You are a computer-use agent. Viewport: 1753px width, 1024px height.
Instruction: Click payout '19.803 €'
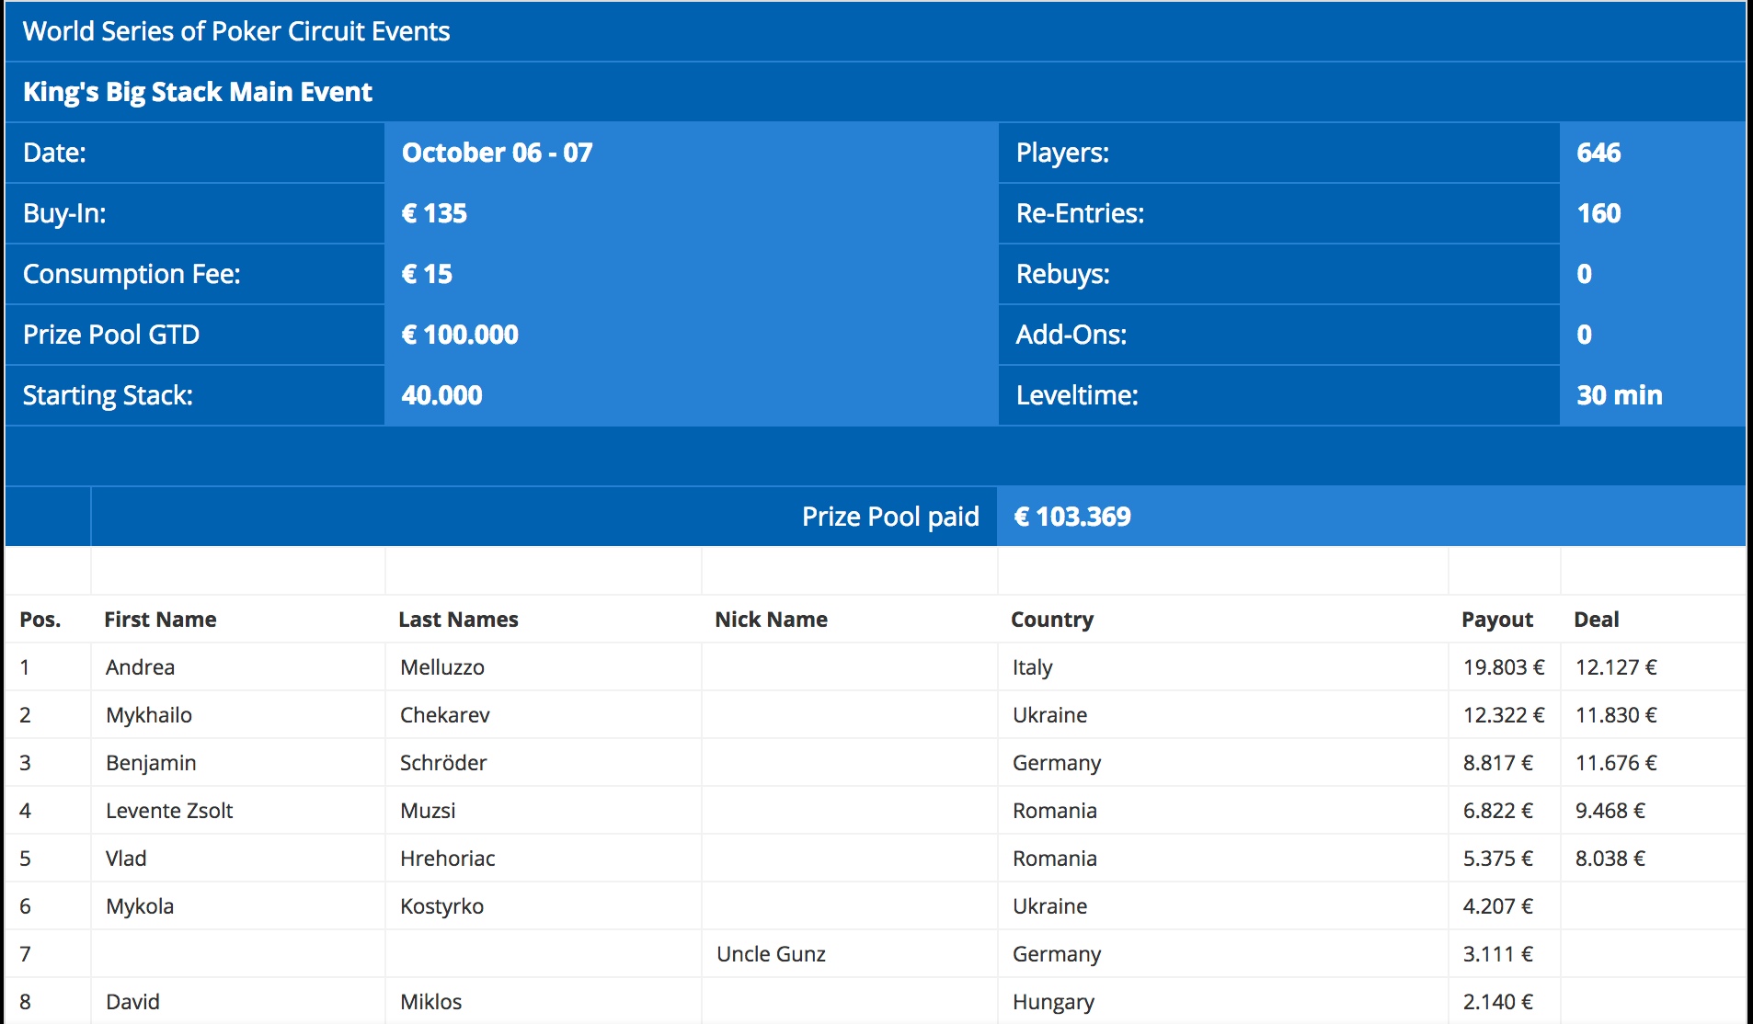(1504, 667)
